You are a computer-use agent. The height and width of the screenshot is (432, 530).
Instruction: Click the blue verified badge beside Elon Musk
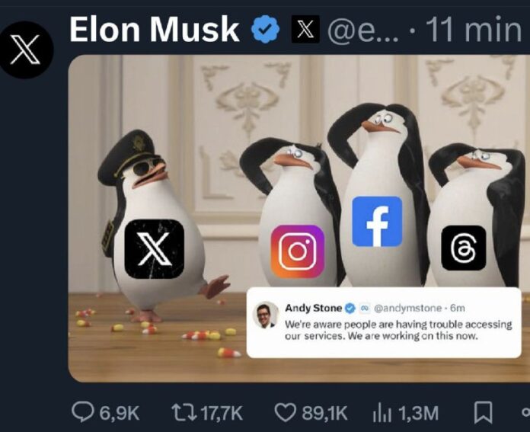coord(266,30)
